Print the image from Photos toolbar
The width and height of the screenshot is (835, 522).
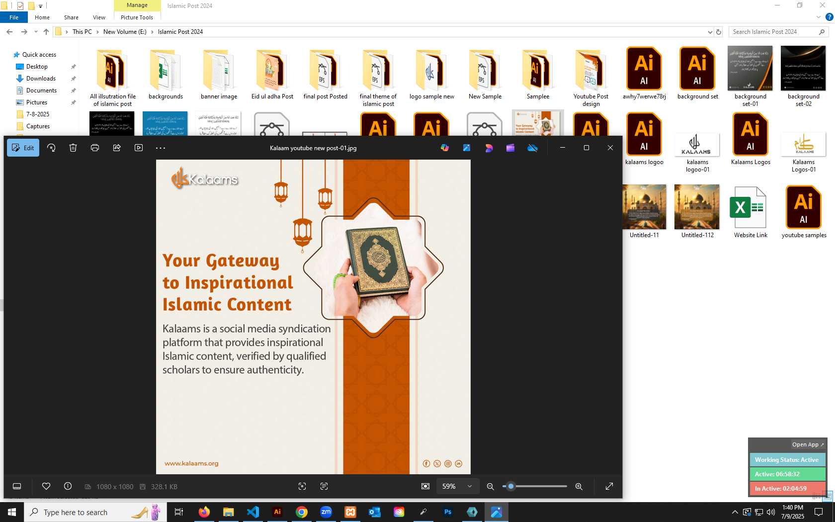pyautogui.click(x=95, y=148)
